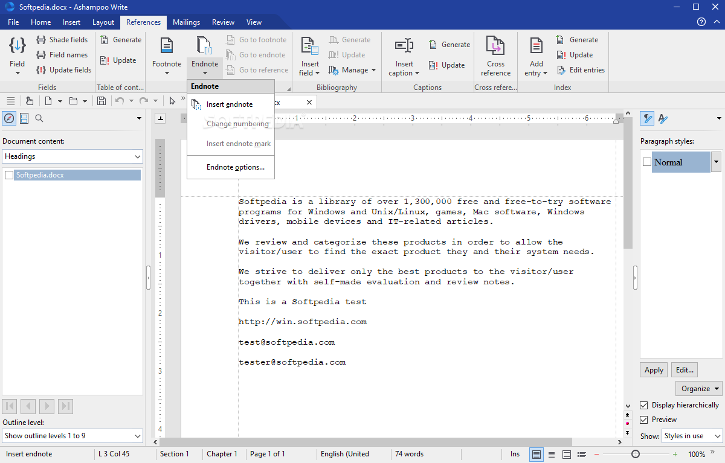The height and width of the screenshot is (463, 725).
Task: Go to last heading navigation button
Action: pyautogui.click(x=65, y=406)
